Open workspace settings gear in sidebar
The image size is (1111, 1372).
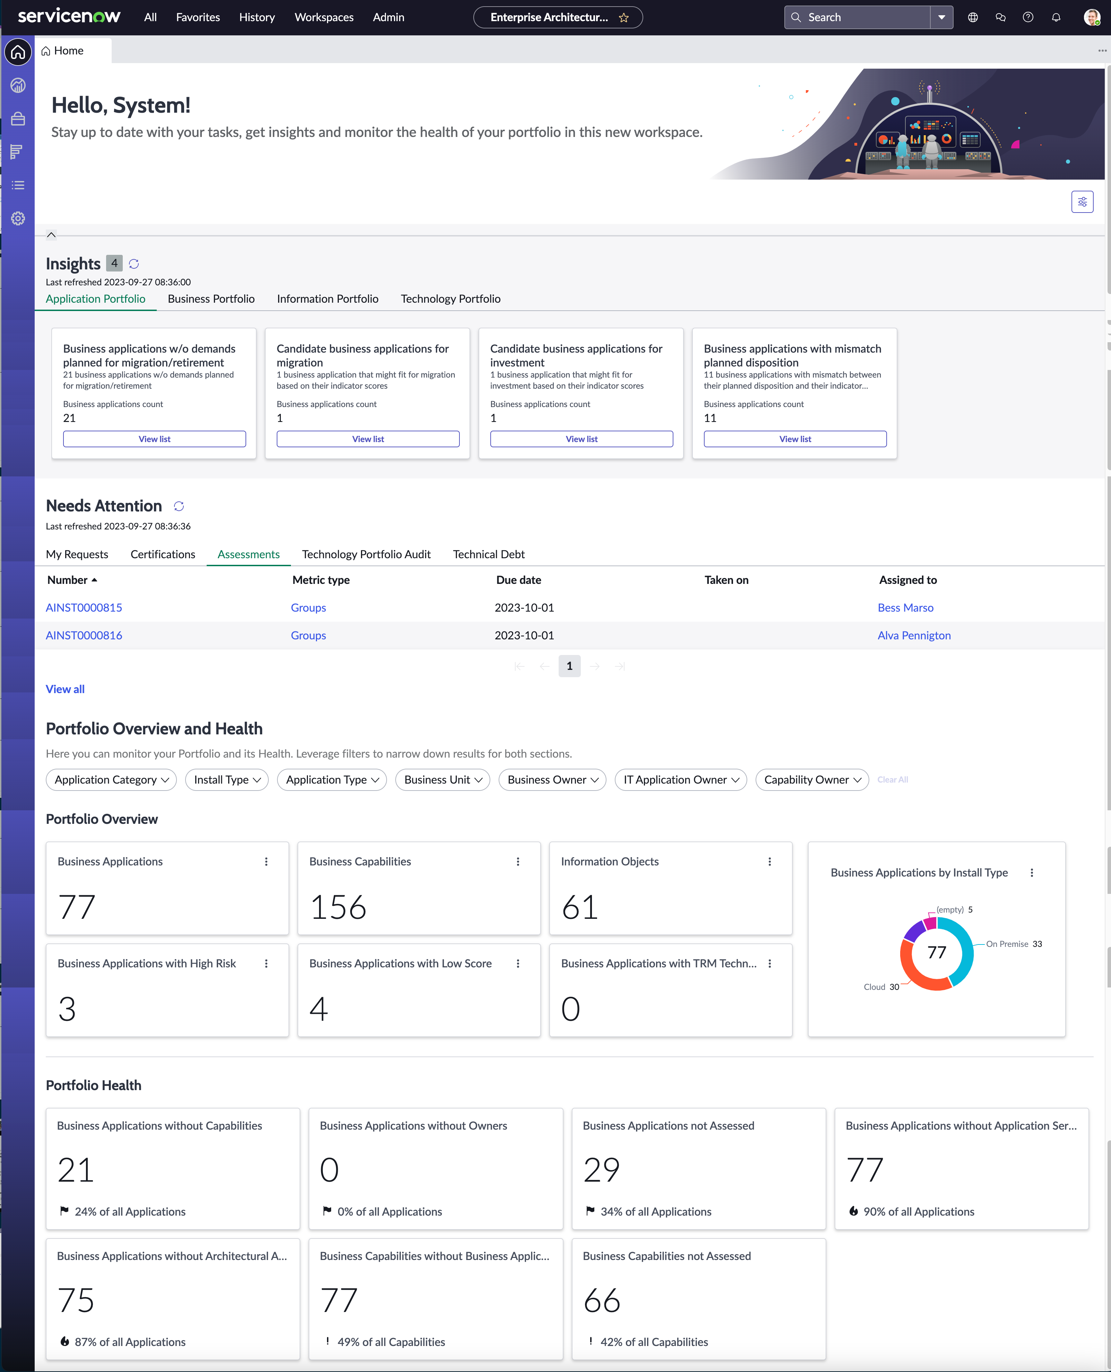(x=18, y=218)
